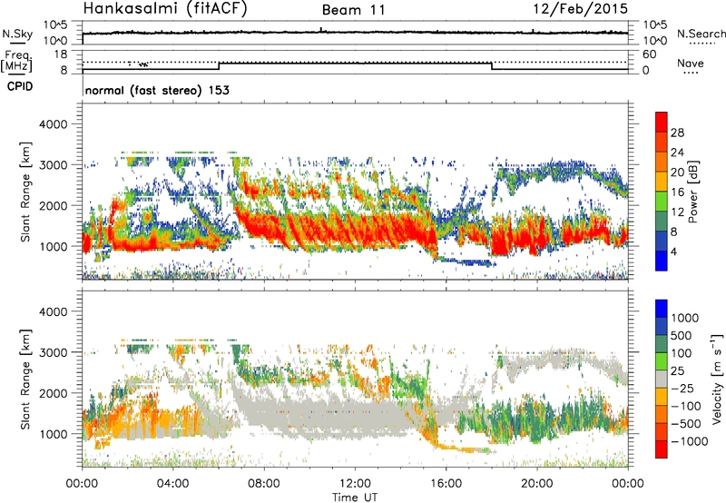Click the '28' label on Power colorbar
This screenshot has width=726, height=503.
(x=677, y=133)
